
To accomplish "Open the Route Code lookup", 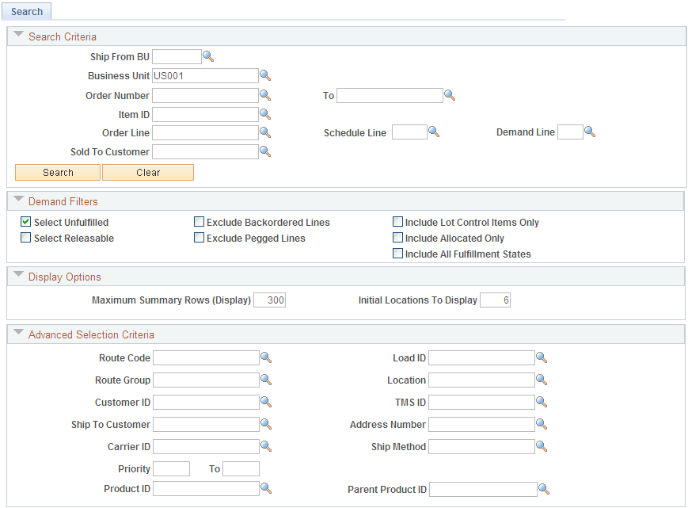I will [x=265, y=357].
